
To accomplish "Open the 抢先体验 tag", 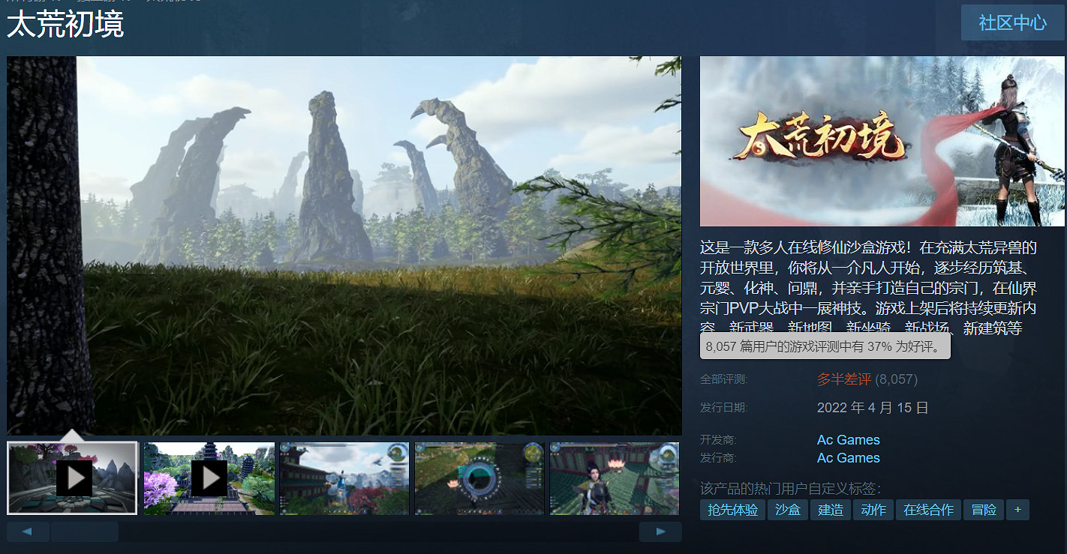I will [732, 511].
